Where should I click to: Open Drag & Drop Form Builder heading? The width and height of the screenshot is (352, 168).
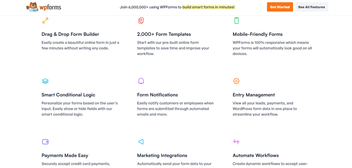click(x=70, y=34)
